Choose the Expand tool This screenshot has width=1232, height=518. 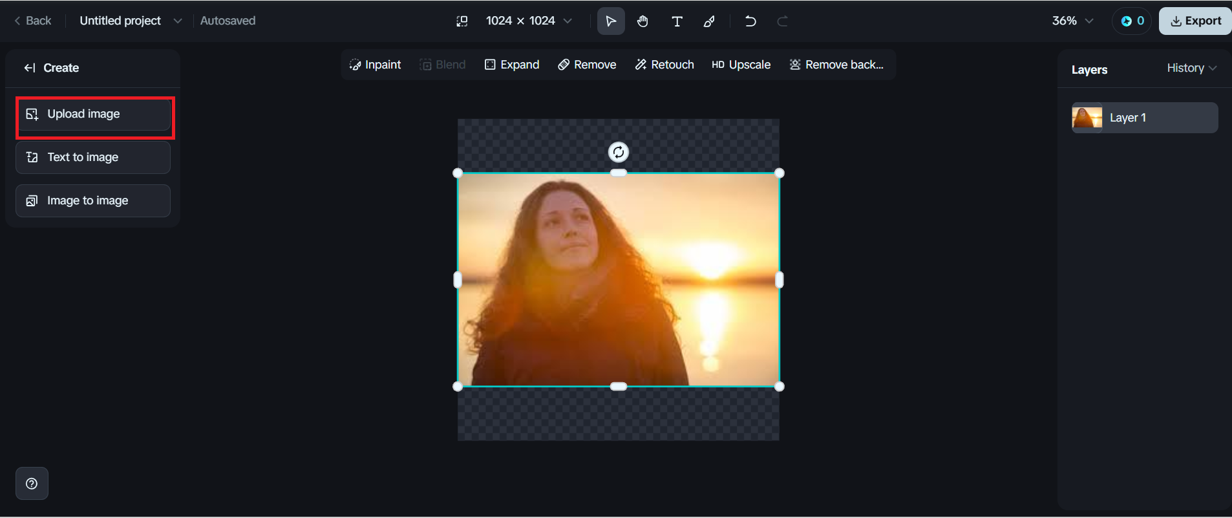511,65
